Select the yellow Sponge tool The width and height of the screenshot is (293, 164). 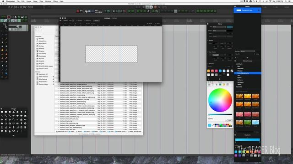(2, 50)
